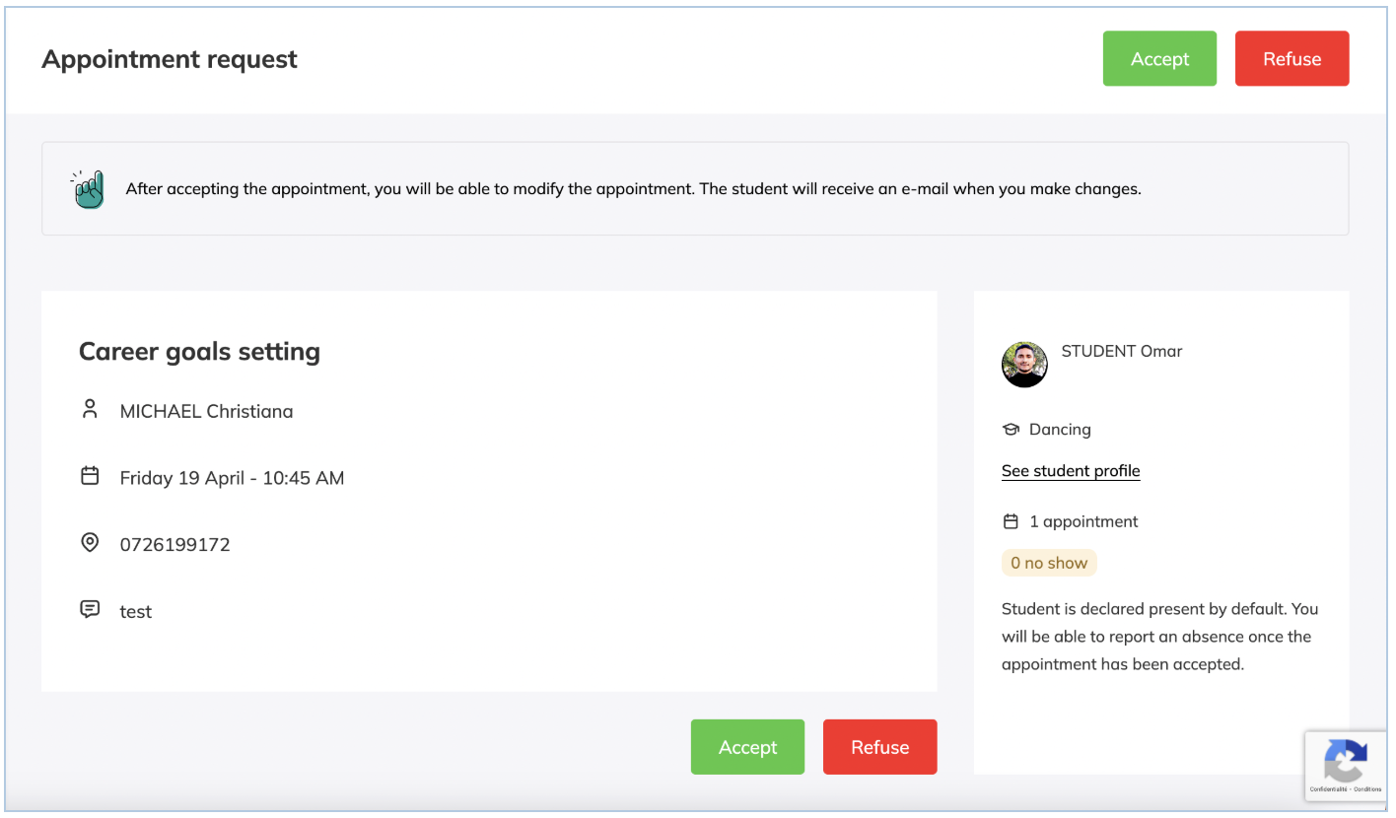Click the calendar icon beside Friday 19 April
This screenshot has width=1396, height=818.
(90, 477)
